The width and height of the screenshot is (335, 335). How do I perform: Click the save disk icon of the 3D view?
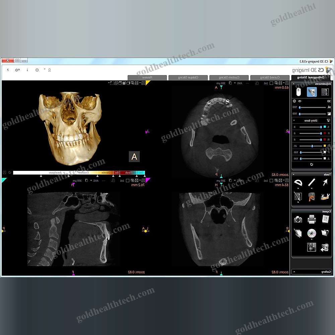pos(143,83)
